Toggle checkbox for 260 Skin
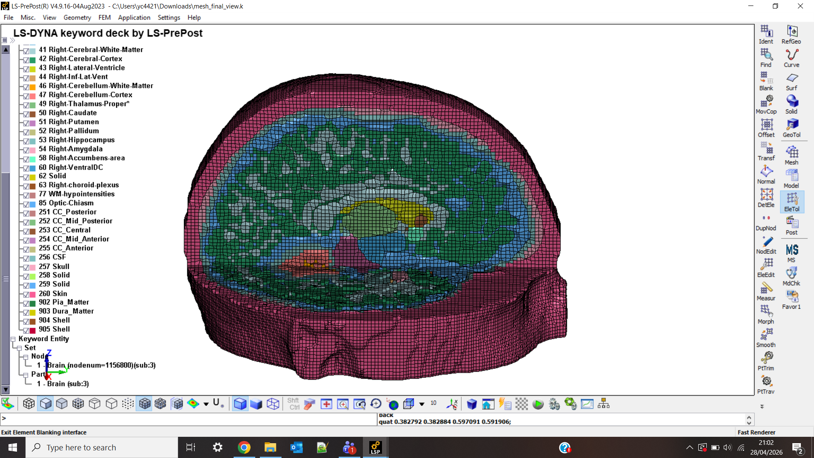The height and width of the screenshot is (458, 814). (x=26, y=294)
